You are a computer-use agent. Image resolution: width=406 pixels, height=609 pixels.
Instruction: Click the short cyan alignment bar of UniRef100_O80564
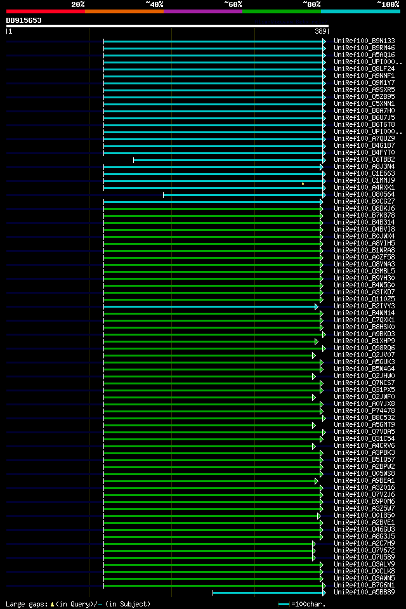point(244,195)
